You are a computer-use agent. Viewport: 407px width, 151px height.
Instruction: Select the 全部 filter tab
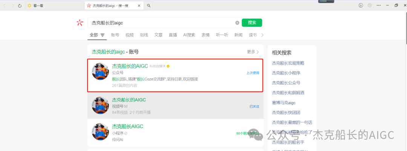coord(94,35)
